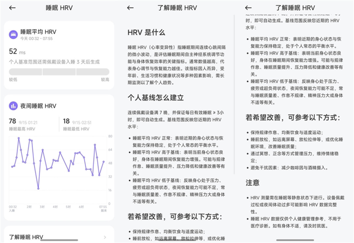Tap the 睡眠最高 HRV label
The image size is (354, 243).
[22, 129]
